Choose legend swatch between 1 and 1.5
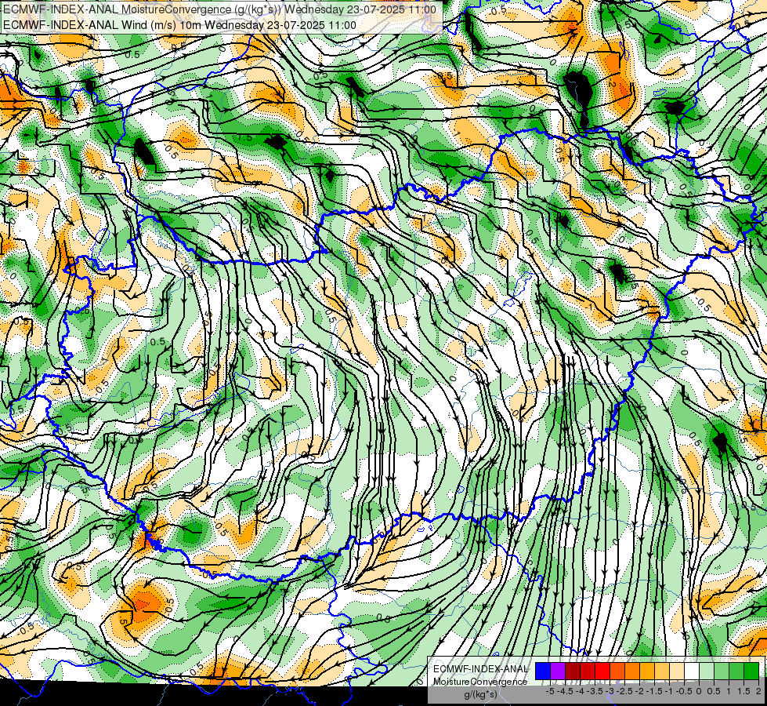Screen dimensions: 767x706 click(736, 671)
